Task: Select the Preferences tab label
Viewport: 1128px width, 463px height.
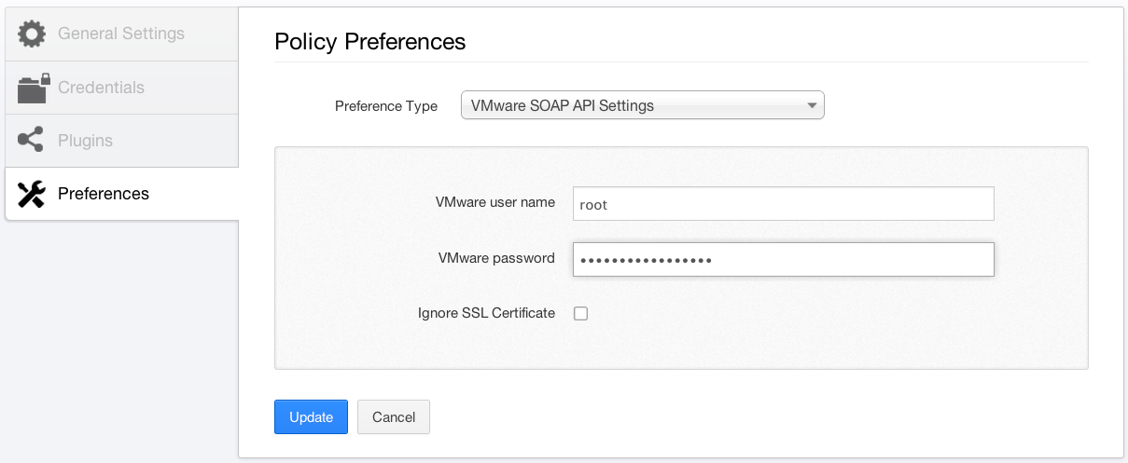Action: pyautogui.click(x=104, y=194)
